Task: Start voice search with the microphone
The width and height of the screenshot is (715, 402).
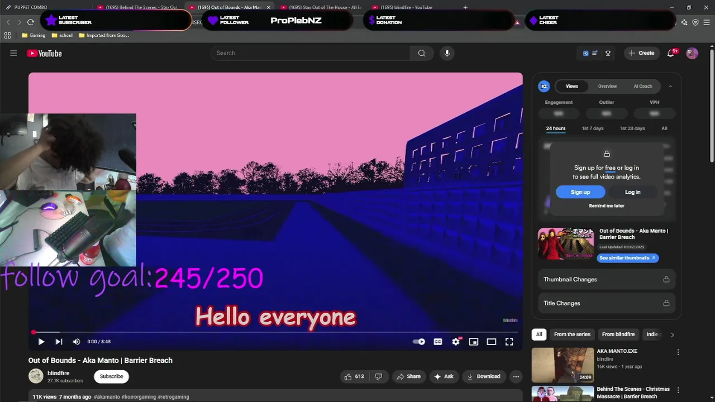Action: 446,53
